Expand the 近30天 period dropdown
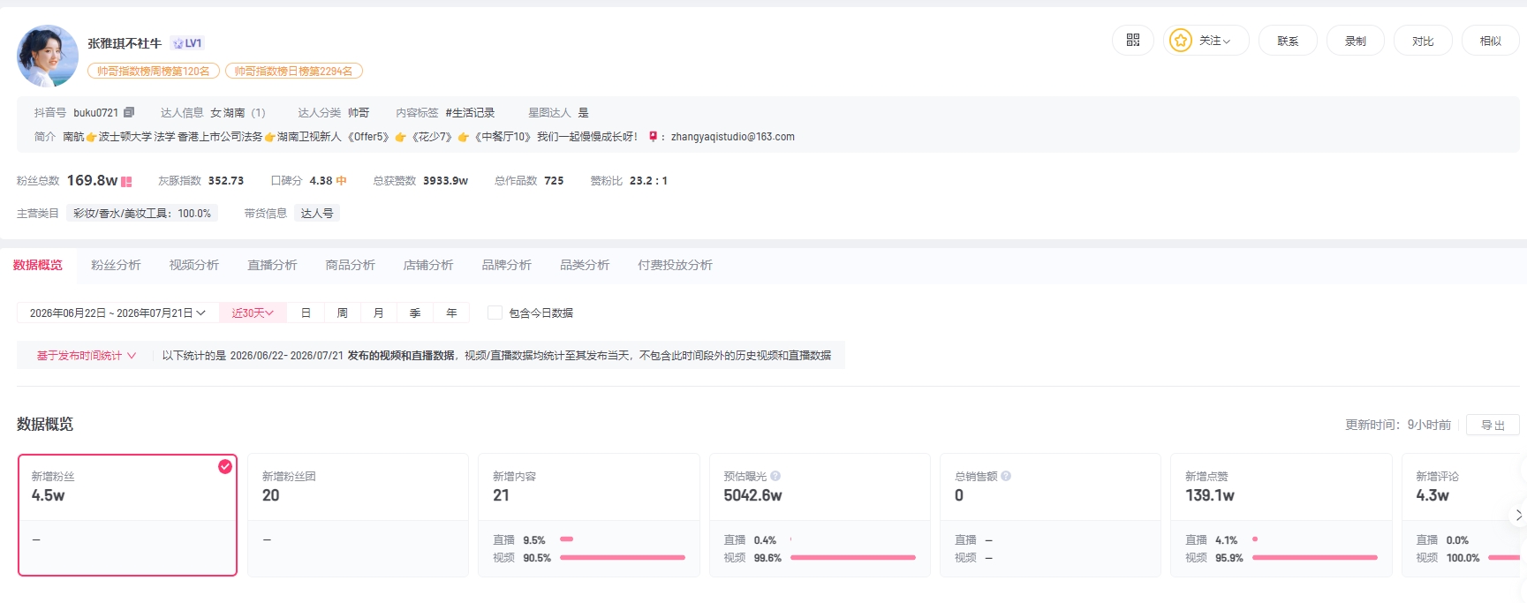The width and height of the screenshot is (1527, 603). pos(253,313)
